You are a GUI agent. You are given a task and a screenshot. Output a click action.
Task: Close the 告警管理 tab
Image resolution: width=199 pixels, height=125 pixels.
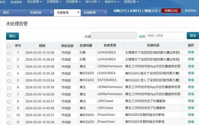tap(78, 12)
